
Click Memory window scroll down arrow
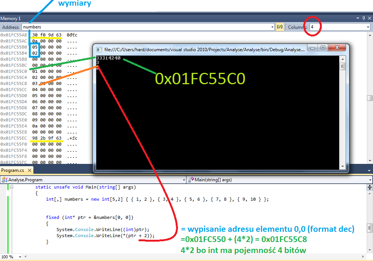(370, 161)
